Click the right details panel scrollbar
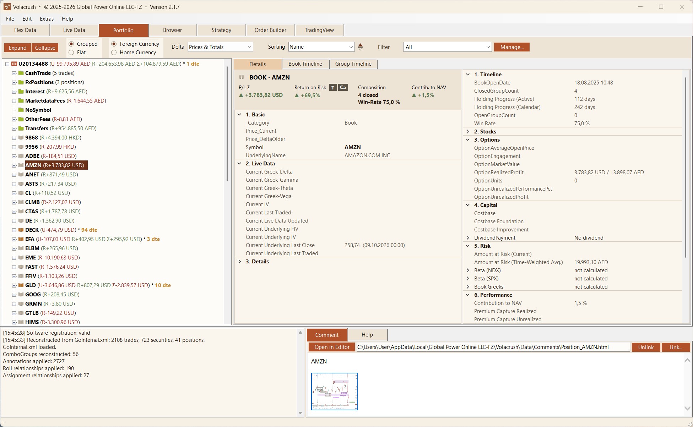This screenshot has height=427, width=693. click(686, 167)
